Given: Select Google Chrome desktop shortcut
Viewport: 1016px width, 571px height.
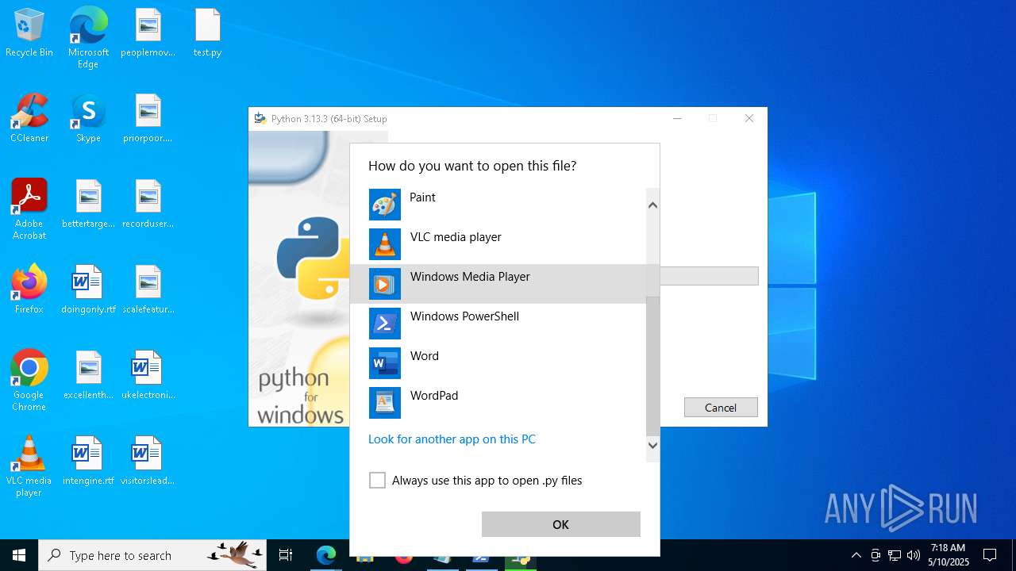Looking at the screenshot, I should pyautogui.click(x=29, y=381).
